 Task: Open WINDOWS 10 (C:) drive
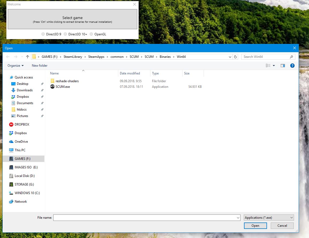point(27,193)
